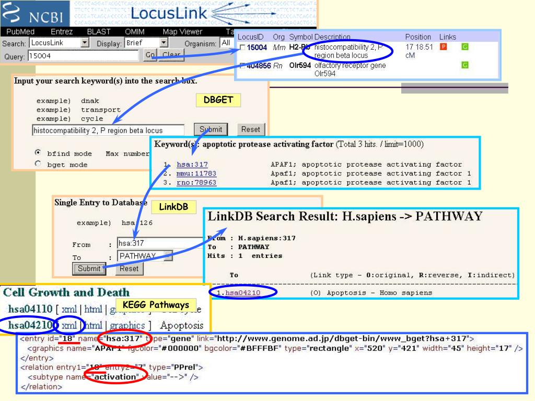The width and height of the screenshot is (535, 401).
Task: Open BLAST in the NCBI nav bar
Action: click(x=99, y=32)
